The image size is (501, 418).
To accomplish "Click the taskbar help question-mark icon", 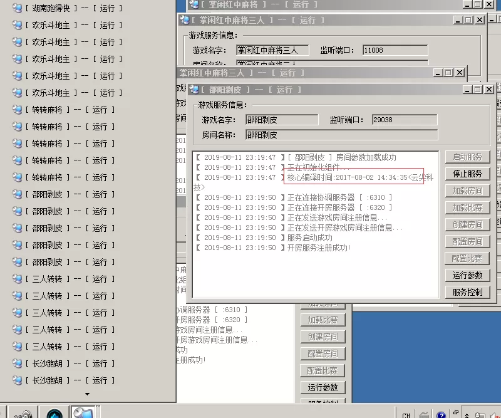I will (440, 415).
